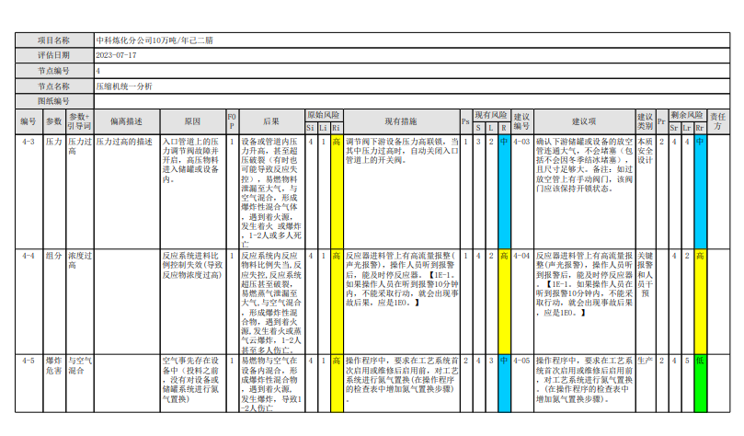Viewport: 744px width, 436px height.
Task: Click the 关键报警和人员干预 category cell
Action: [x=646, y=302]
